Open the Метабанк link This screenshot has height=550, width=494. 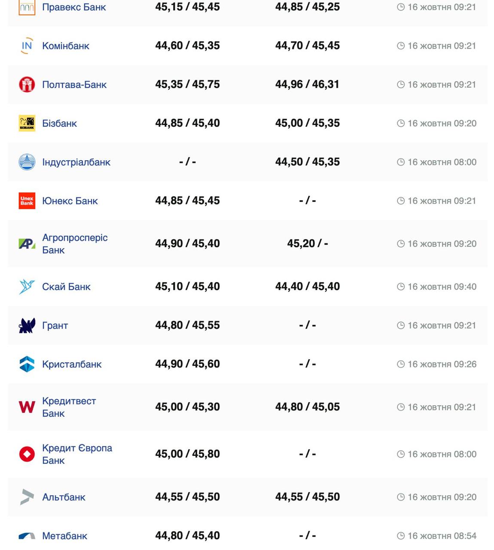(x=64, y=536)
